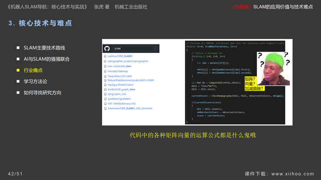This screenshot has height=180, width=321.
Task: Click the confused man meme image
Action: click(273, 68)
